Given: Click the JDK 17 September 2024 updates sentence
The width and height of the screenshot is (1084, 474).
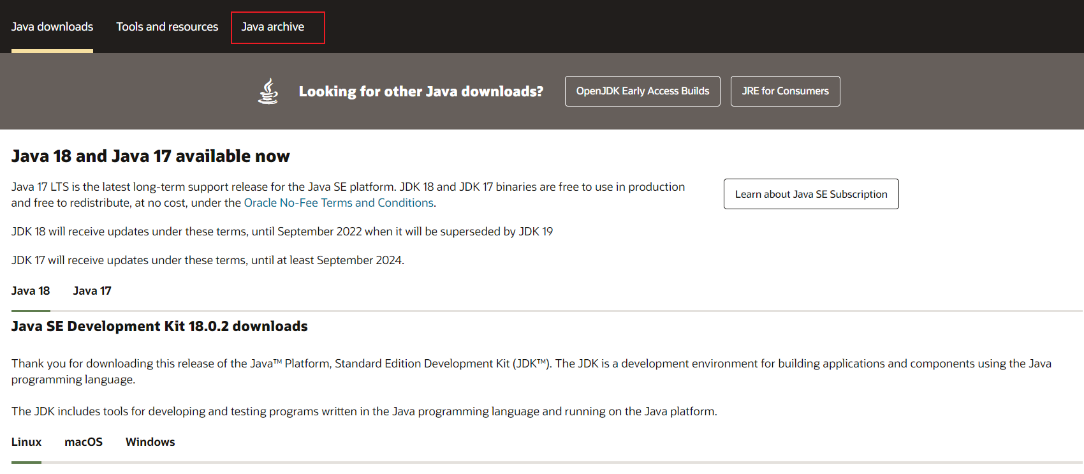Looking at the screenshot, I should point(208,260).
